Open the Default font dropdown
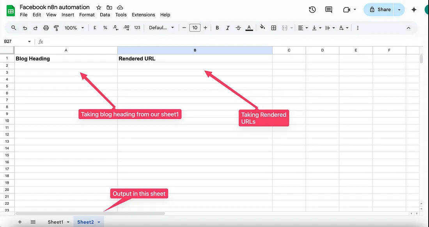Image resolution: width=429 pixels, height=227 pixels. pos(161,28)
